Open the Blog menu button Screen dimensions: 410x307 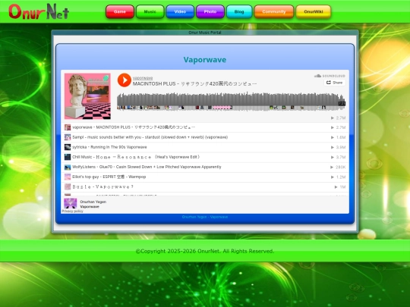239,11
